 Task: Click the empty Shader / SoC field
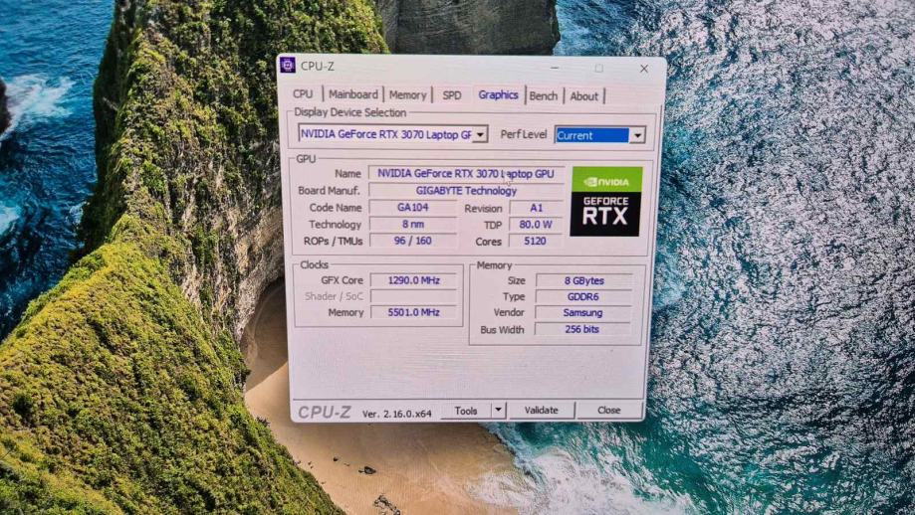click(414, 296)
